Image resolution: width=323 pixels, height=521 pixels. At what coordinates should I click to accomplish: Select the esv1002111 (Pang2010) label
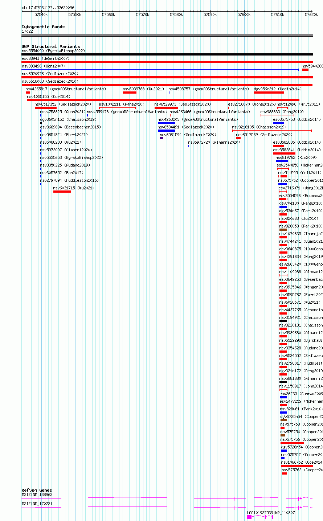click(122, 104)
